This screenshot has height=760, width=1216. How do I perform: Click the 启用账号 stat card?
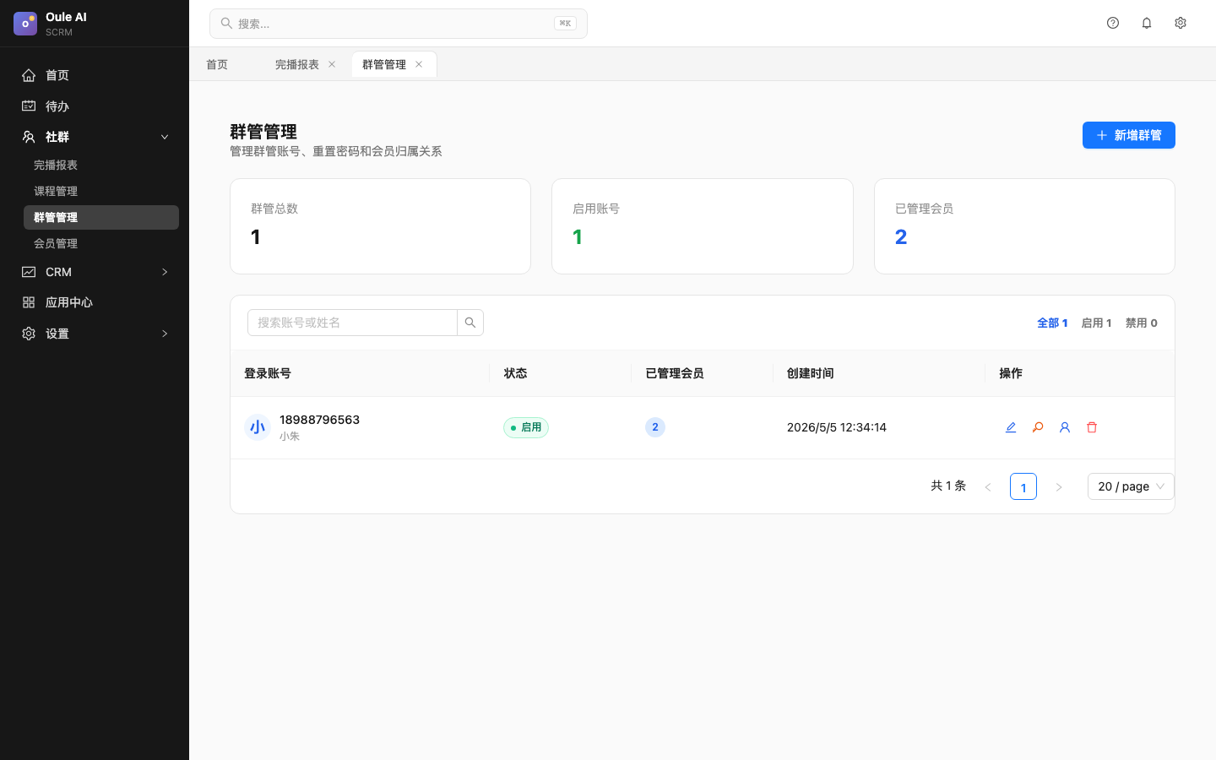[703, 226]
